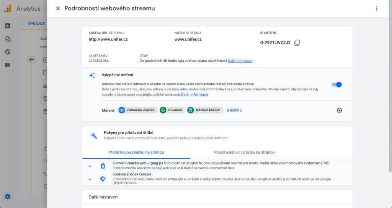The height and width of the screenshot is (208, 392).
Task: Expand Správce značek Google section
Action: pyautogui.click(x=90, y=179)
